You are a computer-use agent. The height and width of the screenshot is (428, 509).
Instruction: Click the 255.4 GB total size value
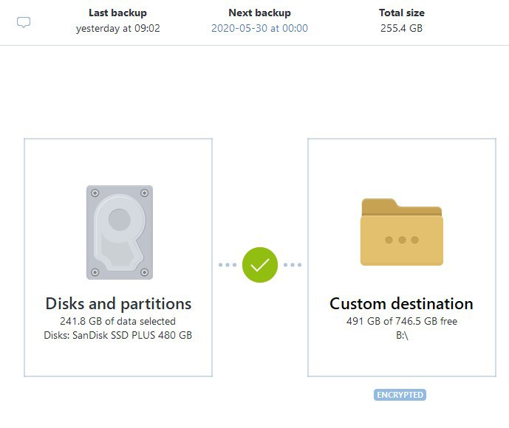coord(402,28)
